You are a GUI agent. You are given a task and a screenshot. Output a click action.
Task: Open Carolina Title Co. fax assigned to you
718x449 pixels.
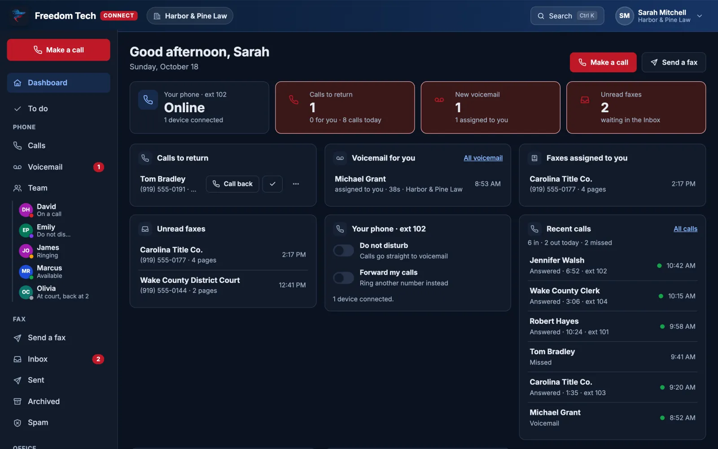(613, 184)
